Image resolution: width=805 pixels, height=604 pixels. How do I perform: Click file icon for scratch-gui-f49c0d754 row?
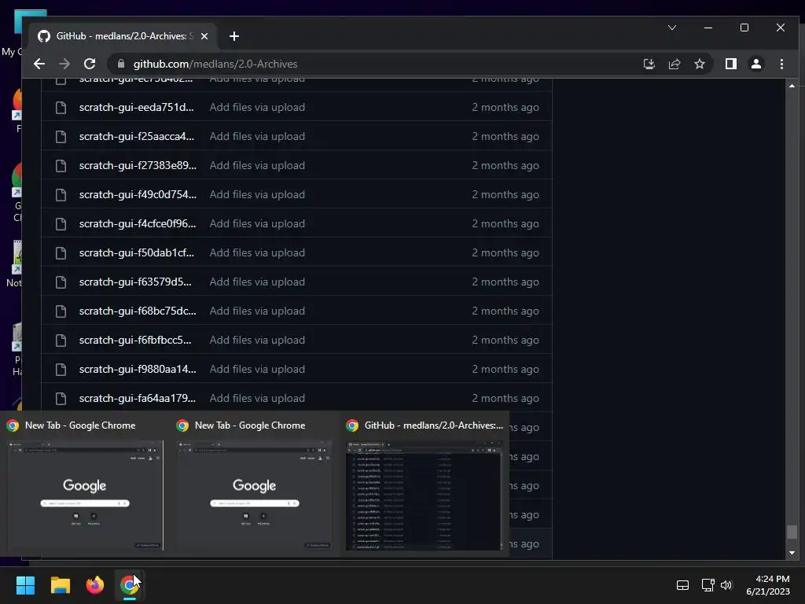61,195
